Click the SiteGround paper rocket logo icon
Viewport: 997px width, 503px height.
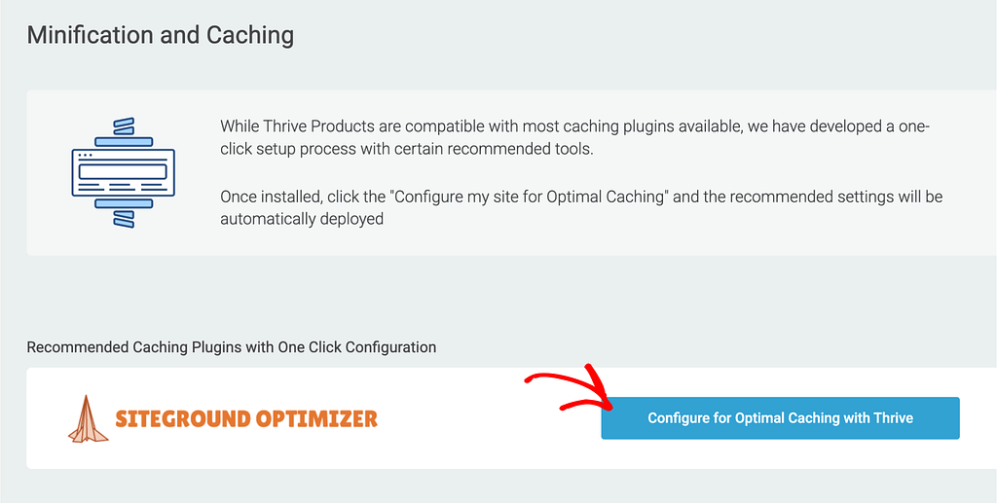pyautogui.click(x=89, y=418)
